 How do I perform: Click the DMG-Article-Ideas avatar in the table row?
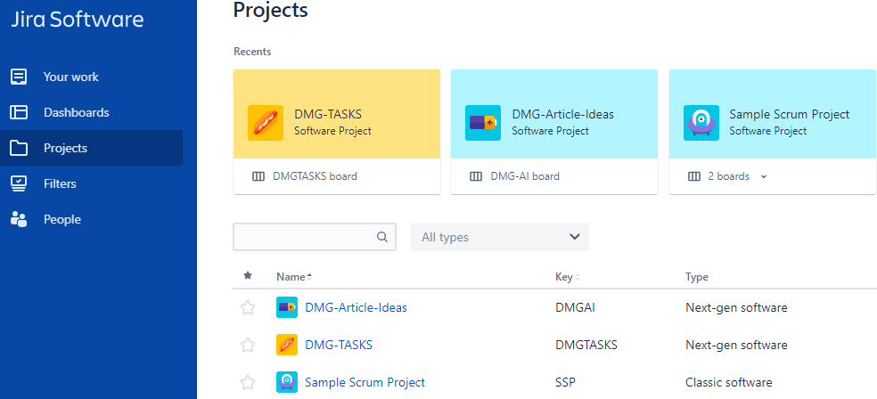point(287,307)
